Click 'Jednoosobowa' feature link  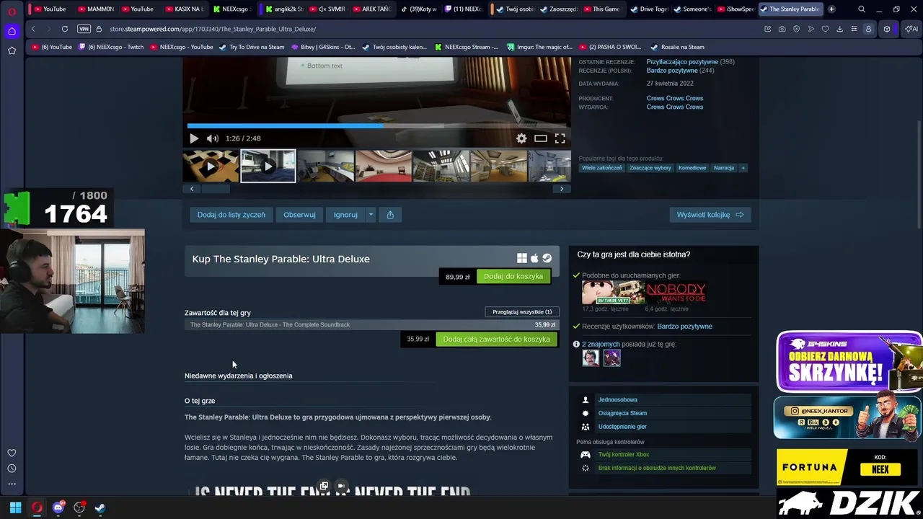617,400
